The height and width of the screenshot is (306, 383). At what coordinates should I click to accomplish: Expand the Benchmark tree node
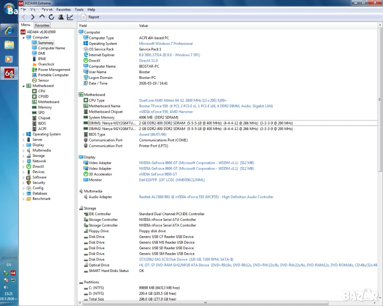24,199
